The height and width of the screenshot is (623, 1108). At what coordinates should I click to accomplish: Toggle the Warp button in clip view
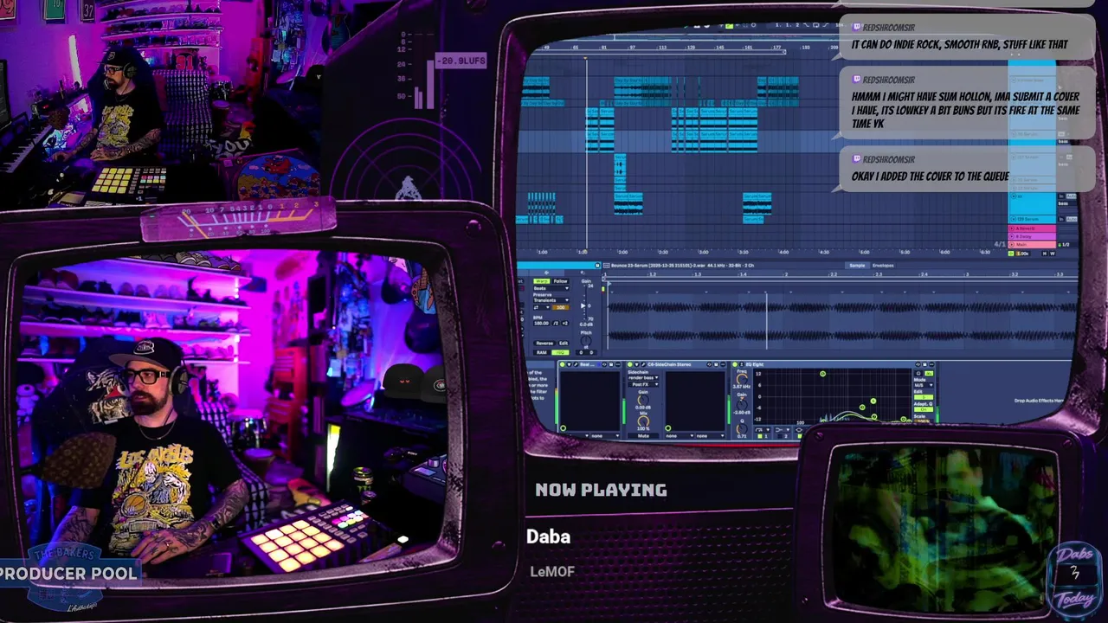[541, 281]
